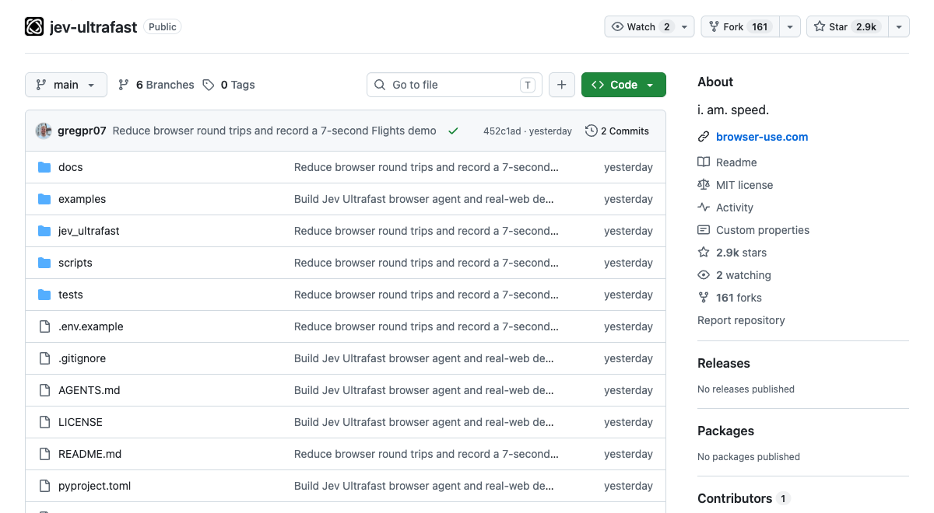This screenshot has height=513, width=934.
Task: Click gregpr07's avatar thumbnail
Action: click(x=44, y=131)
